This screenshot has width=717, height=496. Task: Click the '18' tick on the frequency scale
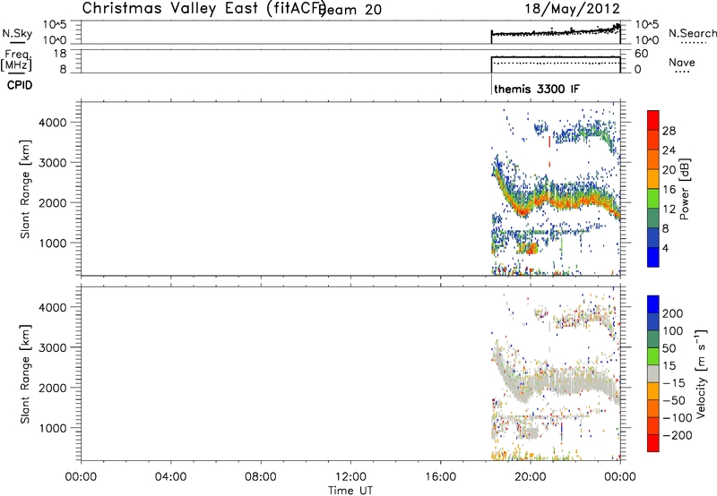(x=60, y=54)
